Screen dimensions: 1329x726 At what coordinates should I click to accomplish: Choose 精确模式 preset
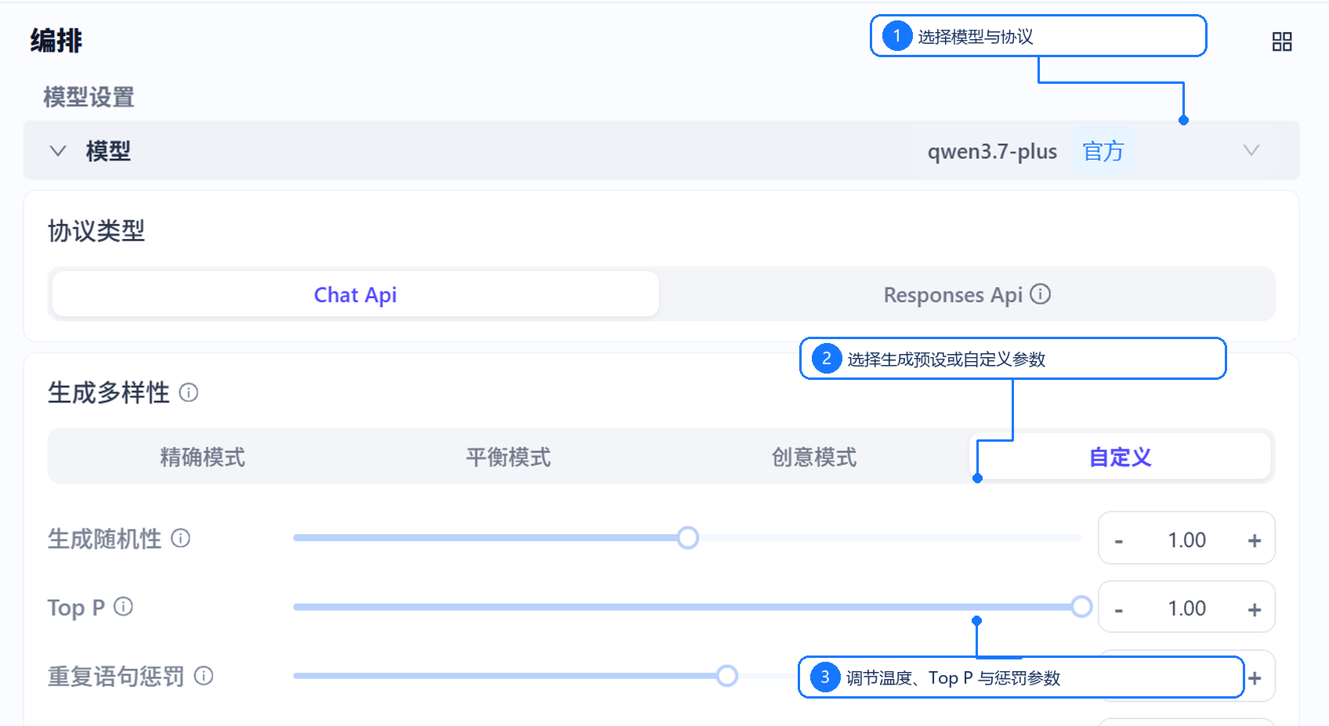point(202,457)
